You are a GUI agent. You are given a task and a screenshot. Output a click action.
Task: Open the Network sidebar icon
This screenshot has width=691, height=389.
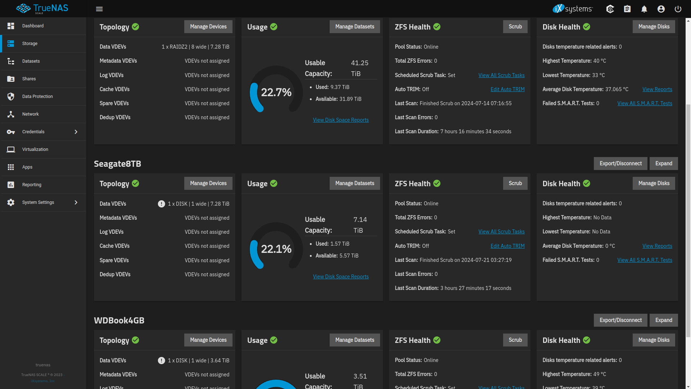pos(12,114)
